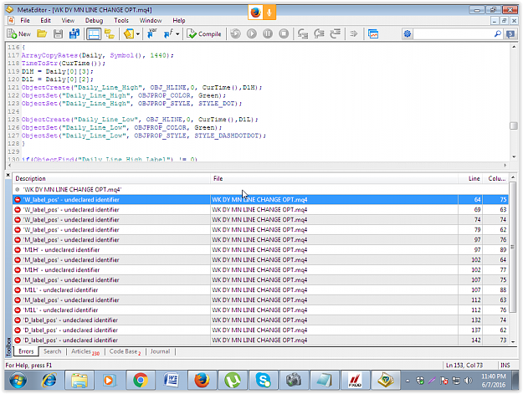Viewport: 523px width, 394px height.
Task: Click the stop debugging icon
Action: coord(284,33)
